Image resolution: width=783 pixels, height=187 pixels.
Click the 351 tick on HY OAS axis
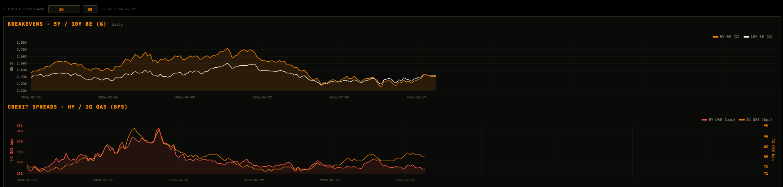coord(20,125)
